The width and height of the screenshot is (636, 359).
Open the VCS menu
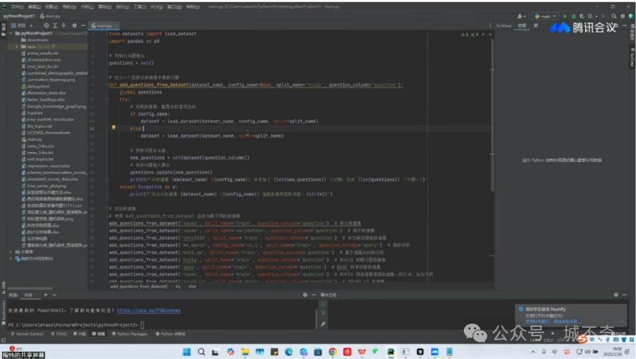click(x=157, y=6)
